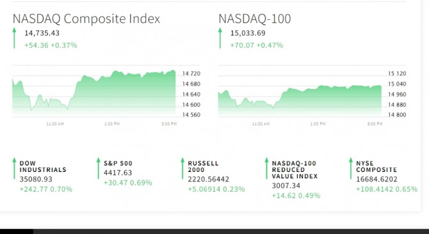Screen dimensions: 429x234
Task: Click the 11:00 AM marker on NASDAQ-100 chart
Action: click(261, 124)
